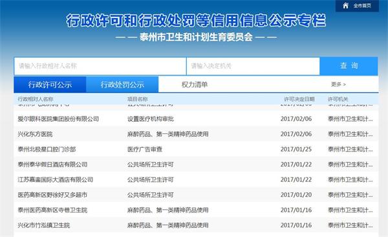Open 兴化市竹泓镇卫生院 entry

coord(43,225)
